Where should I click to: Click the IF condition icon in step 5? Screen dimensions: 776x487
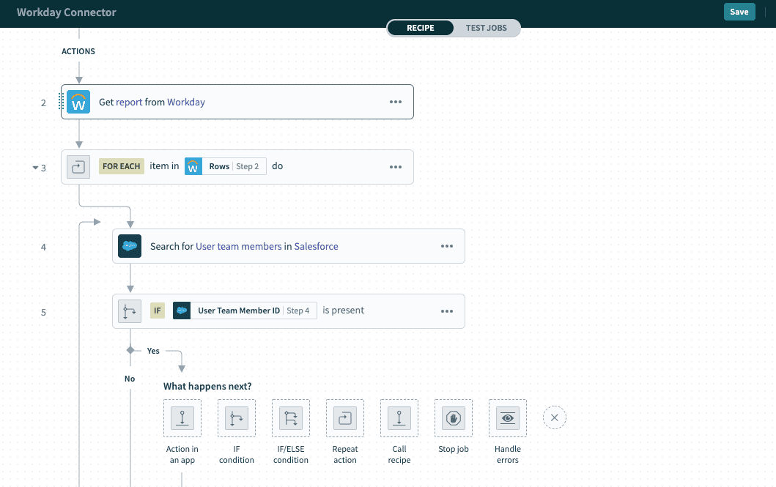click(x=130, y=311)
